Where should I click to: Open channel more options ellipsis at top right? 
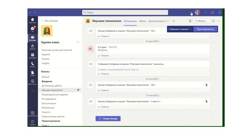click(219, 21)
